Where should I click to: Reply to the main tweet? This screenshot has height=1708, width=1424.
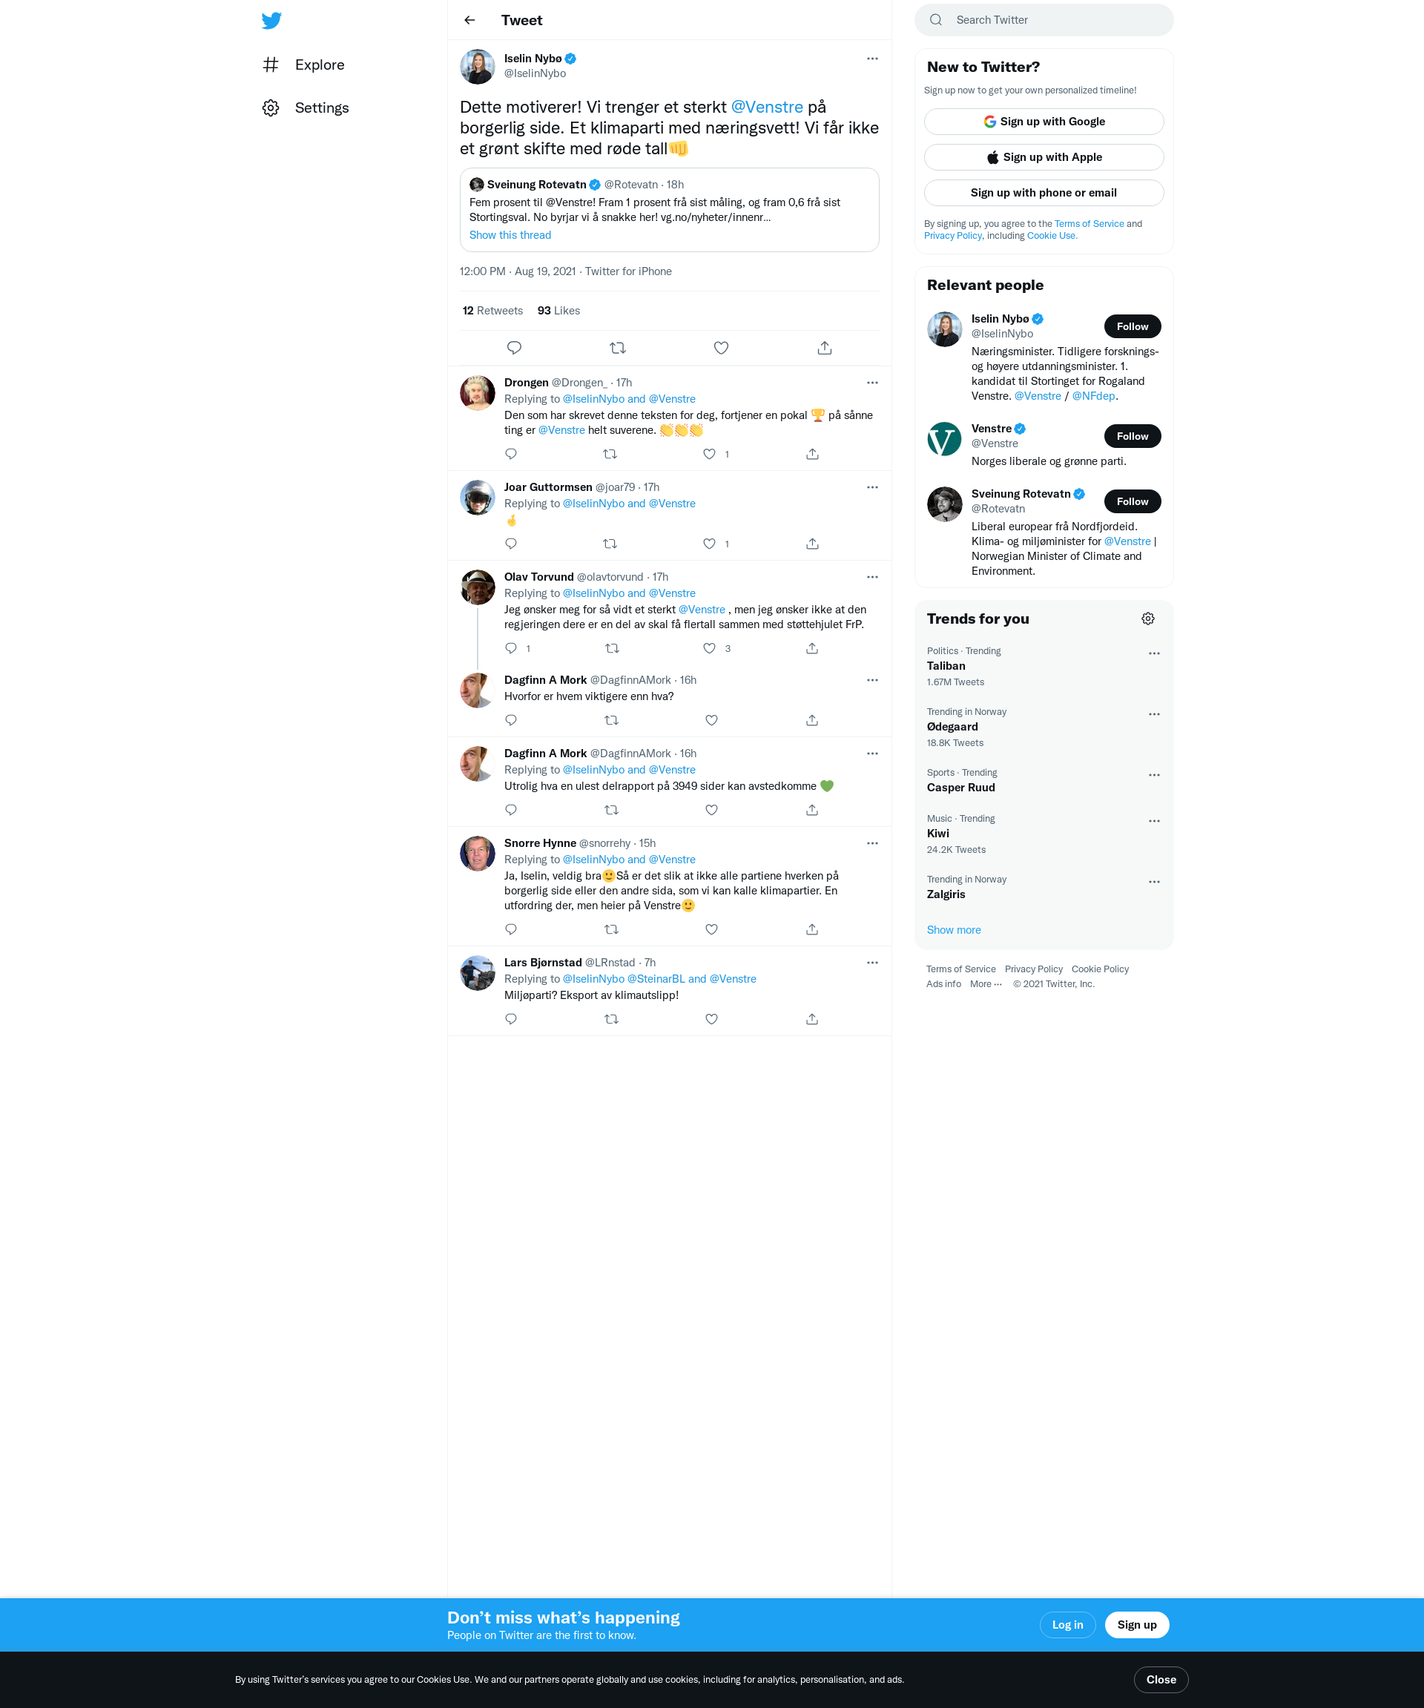514,348
